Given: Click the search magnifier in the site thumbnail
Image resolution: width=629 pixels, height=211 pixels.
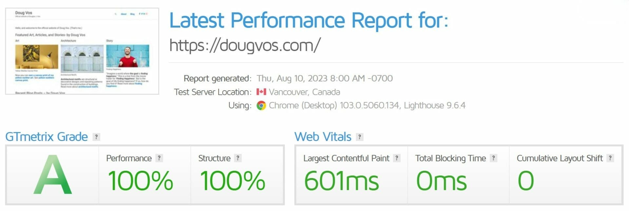Looking at the screenshot, I should point(116,14).
